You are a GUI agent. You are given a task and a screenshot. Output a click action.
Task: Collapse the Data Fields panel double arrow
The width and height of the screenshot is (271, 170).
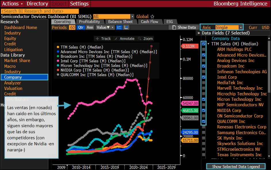[x=199, y=33]
